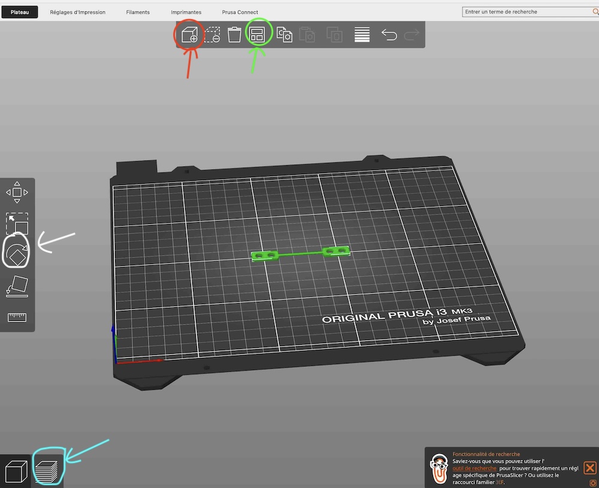Click the Arrange objects icon
The width and height of the screenshot is (599, 488).
click(x=257, y=35)
